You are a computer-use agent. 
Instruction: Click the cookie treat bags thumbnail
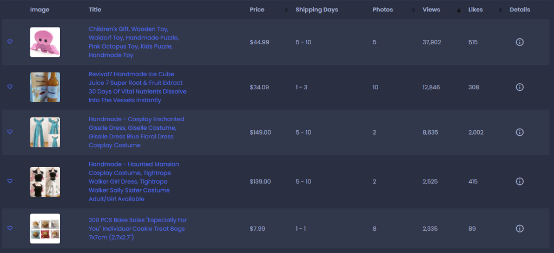click(45, 229)
